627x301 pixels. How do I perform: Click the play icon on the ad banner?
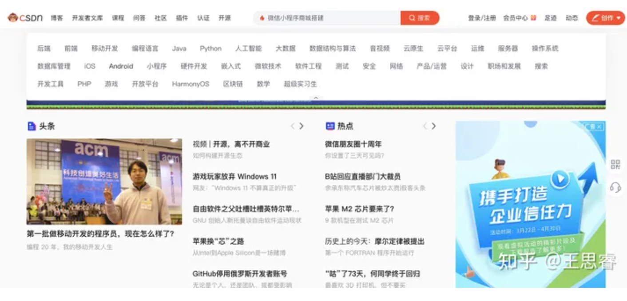pyautogui.click(x=560, y=179)
